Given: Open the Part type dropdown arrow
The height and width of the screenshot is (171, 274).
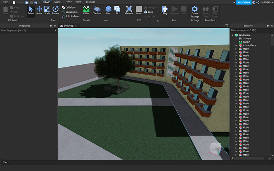Looking at the screenshot, I should tap(108, 17).
